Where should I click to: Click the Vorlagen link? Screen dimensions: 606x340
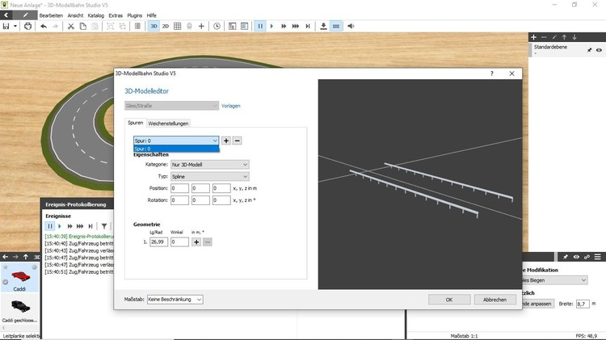point(231,105)
